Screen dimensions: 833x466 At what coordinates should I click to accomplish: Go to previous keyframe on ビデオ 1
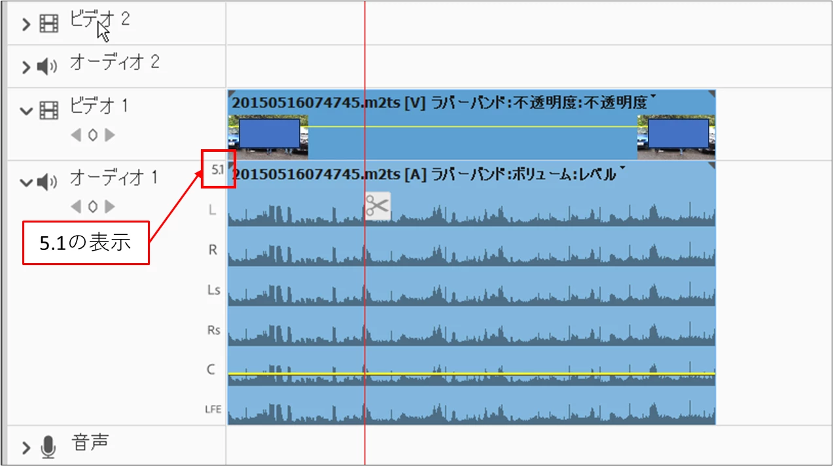(76, 135)
